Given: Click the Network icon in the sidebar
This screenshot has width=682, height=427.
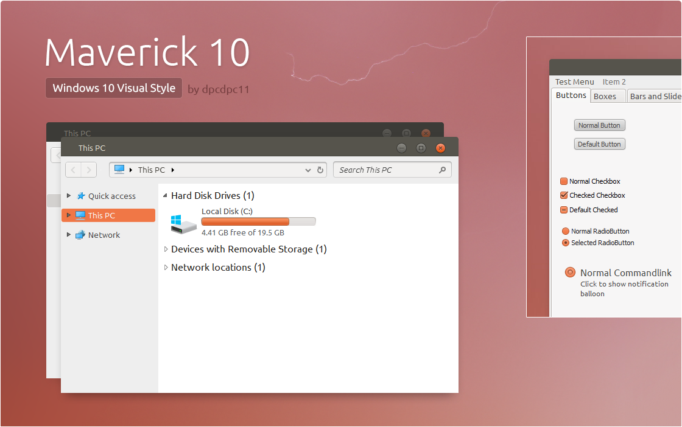Looking at the screenshot, I should click(x=80, y=235).
